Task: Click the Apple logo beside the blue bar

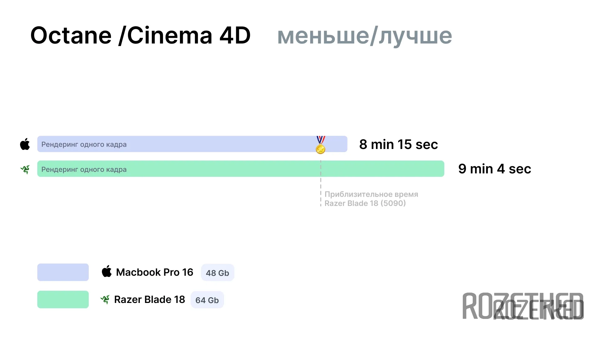Action: (25, 144)
